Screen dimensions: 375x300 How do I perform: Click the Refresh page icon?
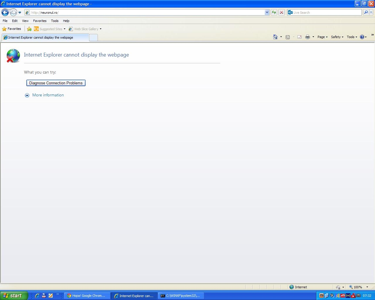(274, 12)
